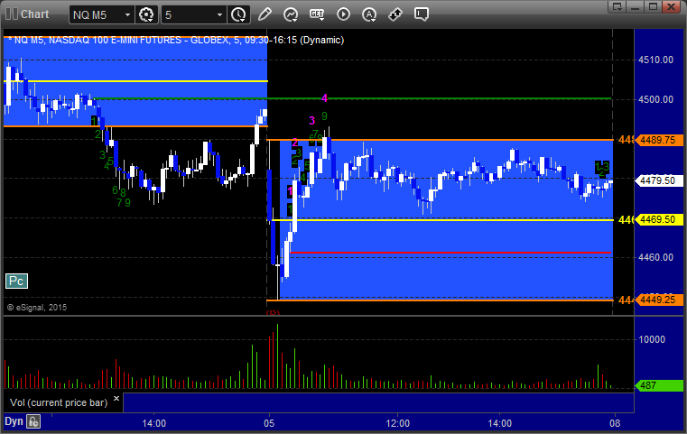Click the 4510.00 price axis value
The image size is (687, 434).
click(x=656, y=60)
